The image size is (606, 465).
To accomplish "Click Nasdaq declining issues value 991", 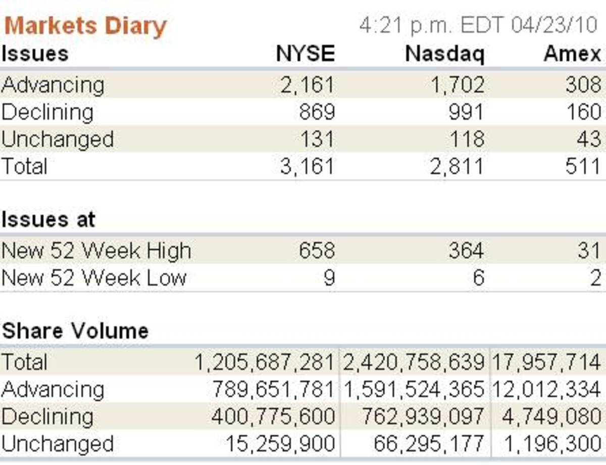I will [x=466, y=112].
